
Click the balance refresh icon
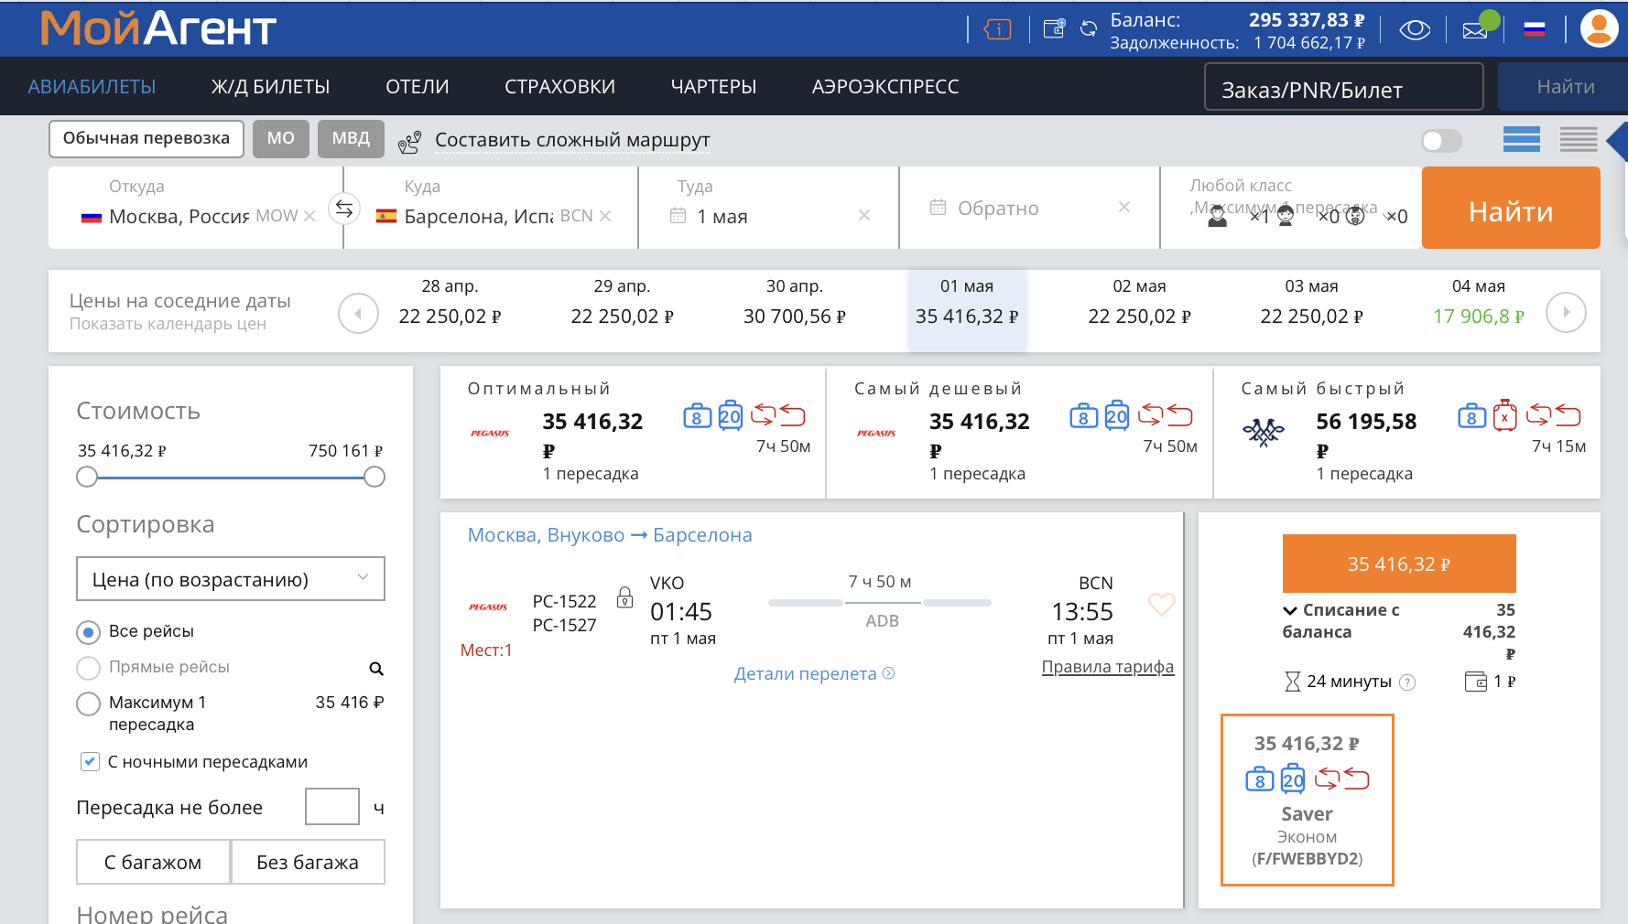click(x=1089, y=29)
